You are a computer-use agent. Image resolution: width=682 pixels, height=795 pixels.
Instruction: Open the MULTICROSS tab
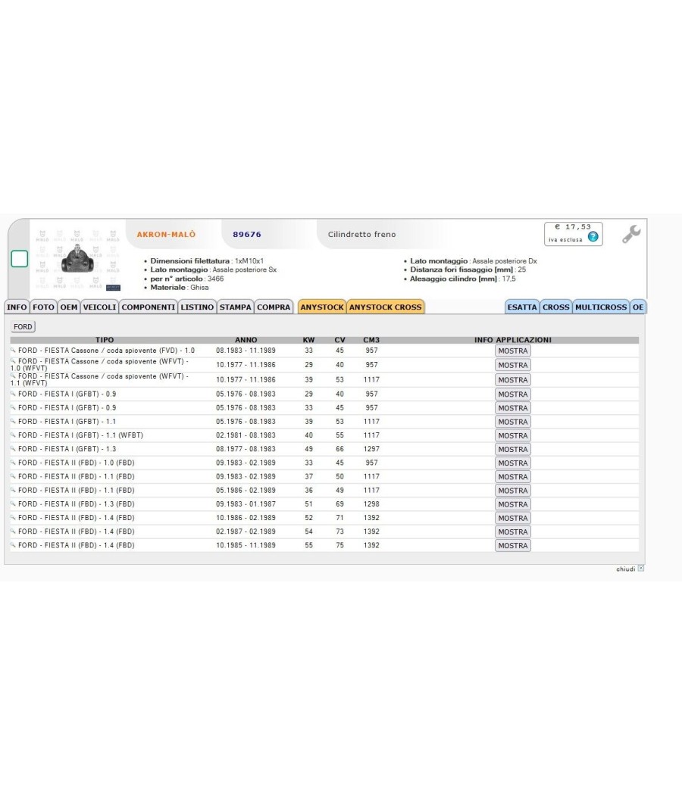tap(601, 307)
